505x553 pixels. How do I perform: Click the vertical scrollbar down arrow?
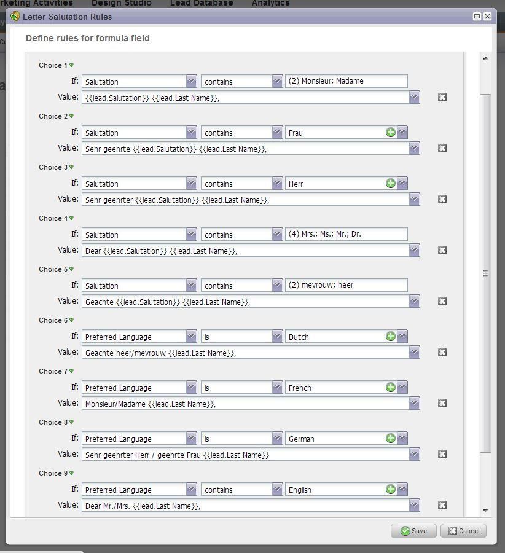(485, 511)
